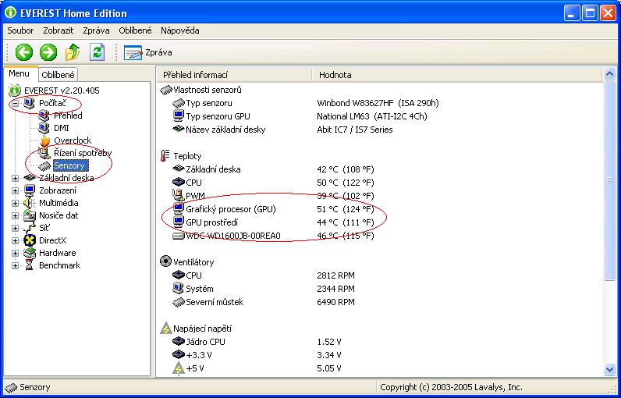Open the DMI tree entry
This screenshot has width=621, height=398.
pyautogui.click(x=62, y=128)
